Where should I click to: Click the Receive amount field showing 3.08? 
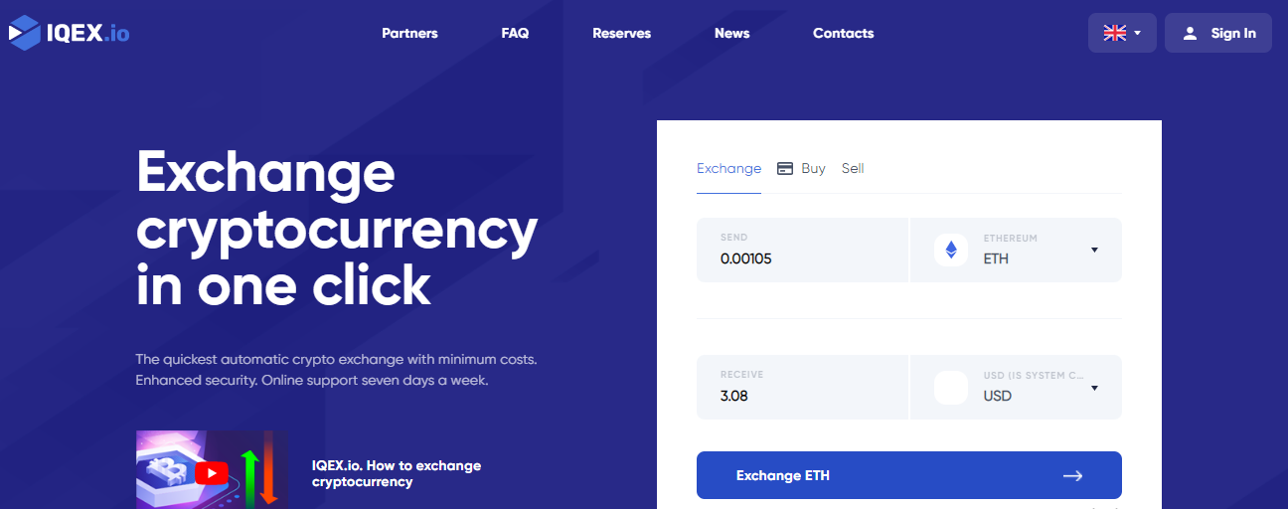802,387
